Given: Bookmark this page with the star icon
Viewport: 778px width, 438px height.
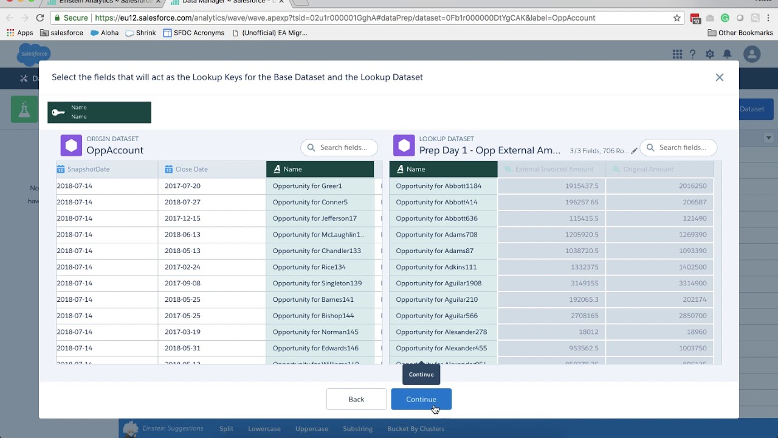Looking at the screenshot, I should (x=677, y=18).
